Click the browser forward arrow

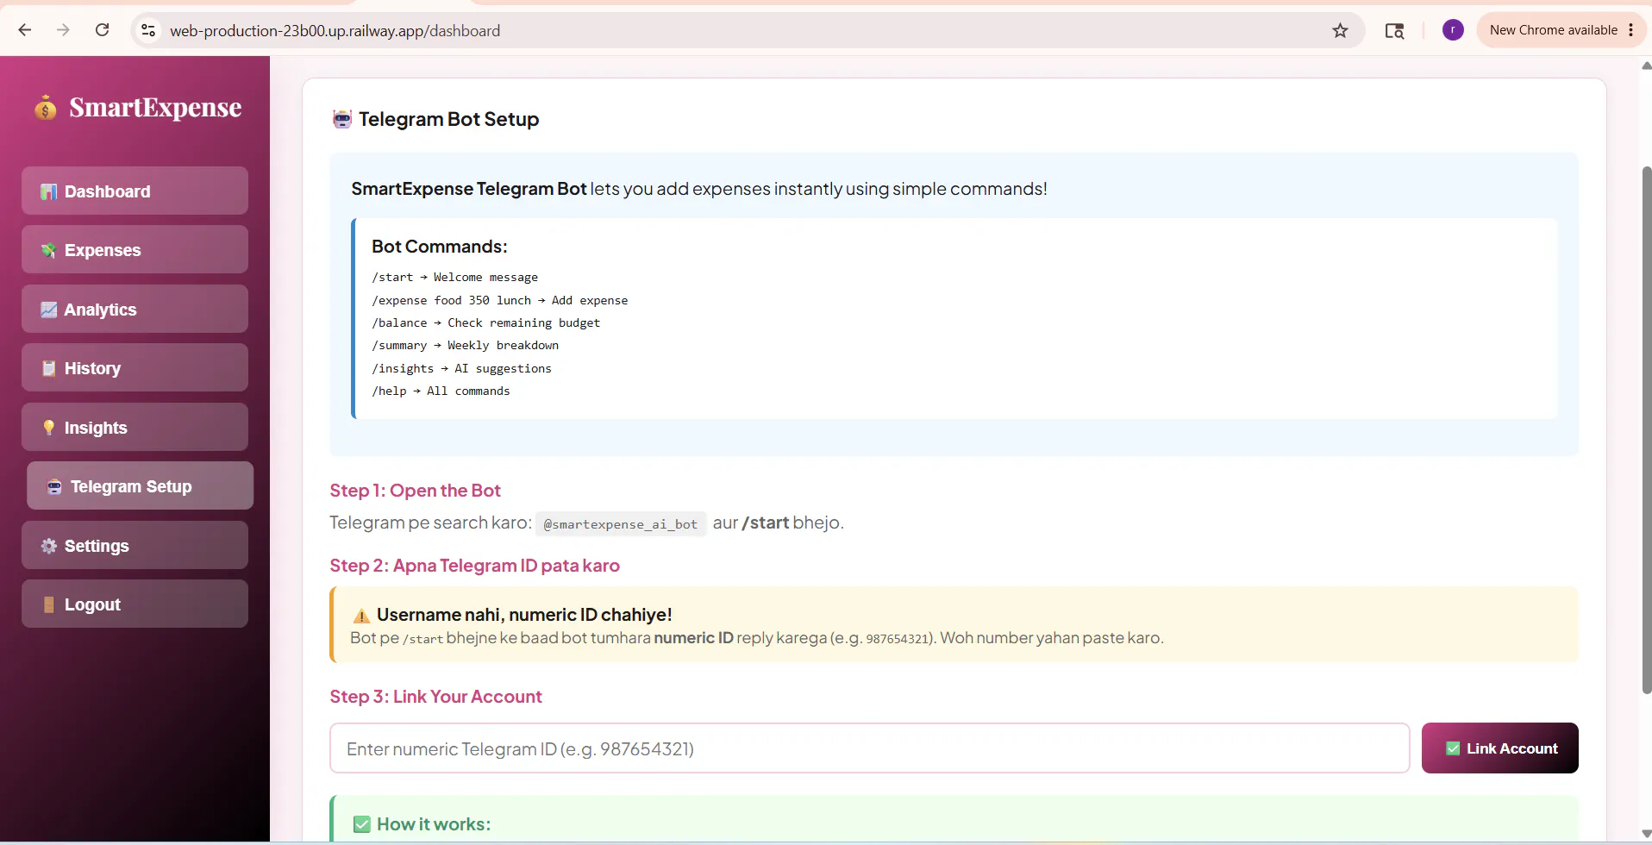(63, 30)
